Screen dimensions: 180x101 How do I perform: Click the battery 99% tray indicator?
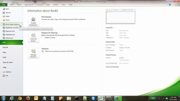[153, 98]
